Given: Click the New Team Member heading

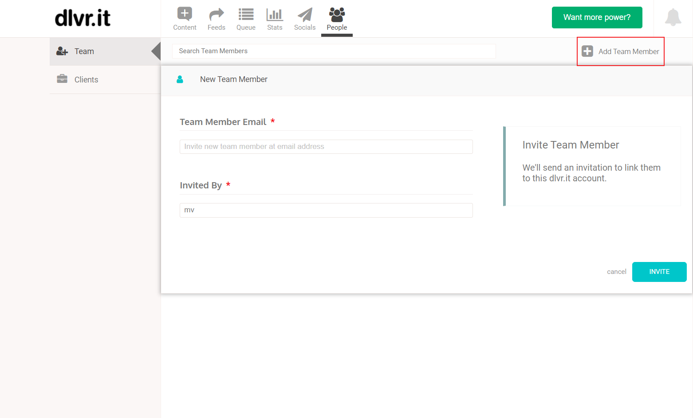Looking at the screenshot, I should tap(234, 79).
